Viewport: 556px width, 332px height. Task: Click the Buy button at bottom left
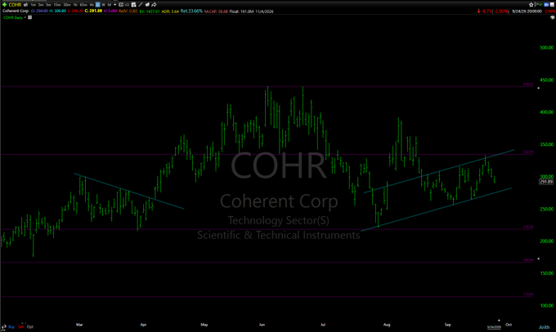(x=11, y=326)
